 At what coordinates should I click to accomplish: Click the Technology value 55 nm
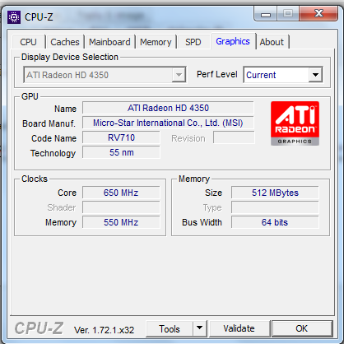[121, 152]
